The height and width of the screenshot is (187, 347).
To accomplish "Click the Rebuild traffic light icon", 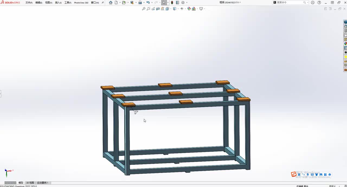I will click(172, 2).
